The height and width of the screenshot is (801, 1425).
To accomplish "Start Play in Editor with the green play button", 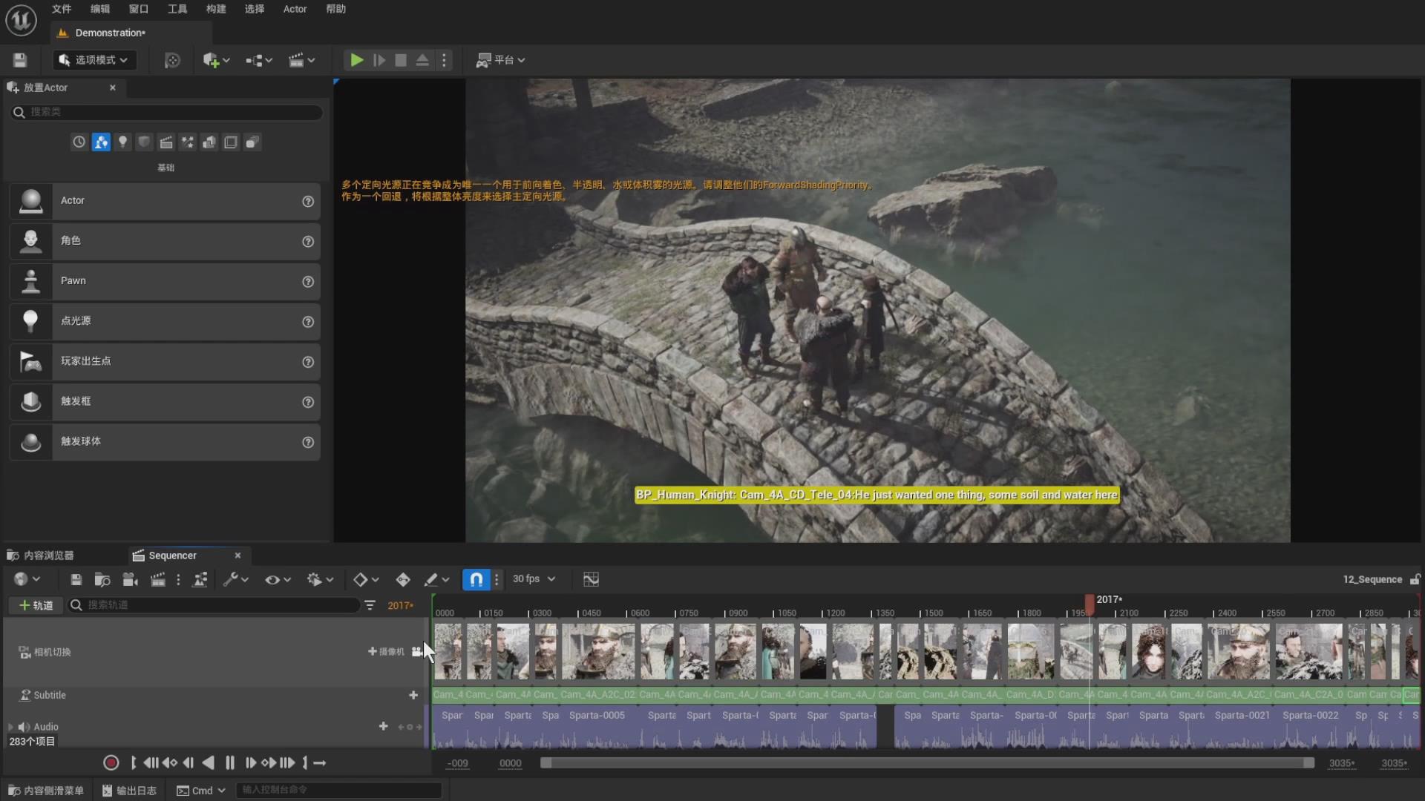I will [x=357, y=60].
